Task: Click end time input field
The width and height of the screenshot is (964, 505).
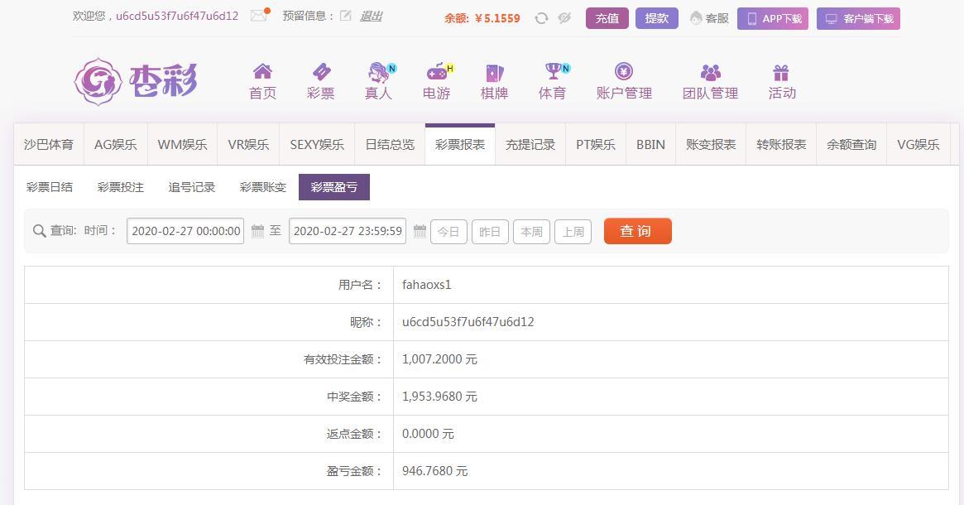Action: click(x=348, y=231)
